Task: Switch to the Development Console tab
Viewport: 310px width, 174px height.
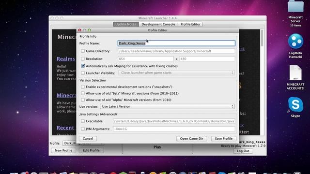Action: pos(158,24)
